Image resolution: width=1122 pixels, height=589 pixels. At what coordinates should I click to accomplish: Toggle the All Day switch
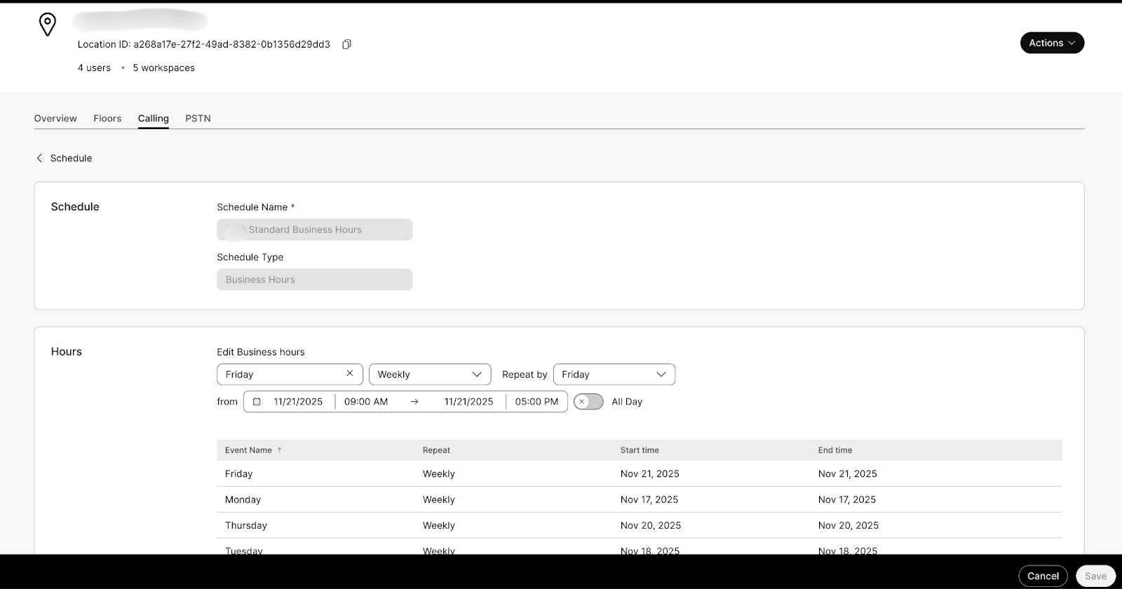(x=588, y=402)
